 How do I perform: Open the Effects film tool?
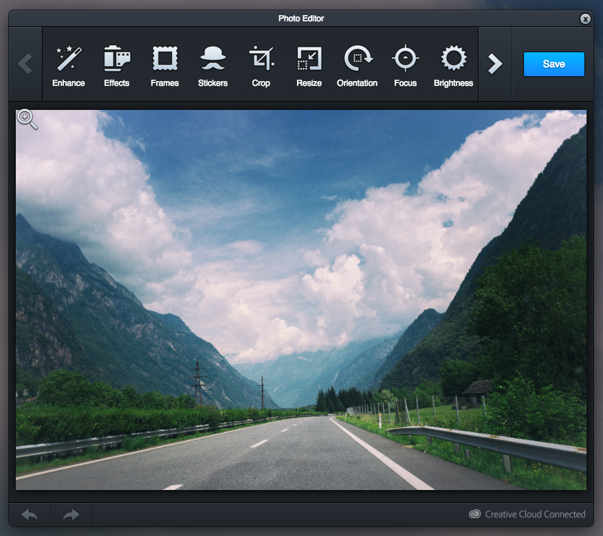point(116,65)
